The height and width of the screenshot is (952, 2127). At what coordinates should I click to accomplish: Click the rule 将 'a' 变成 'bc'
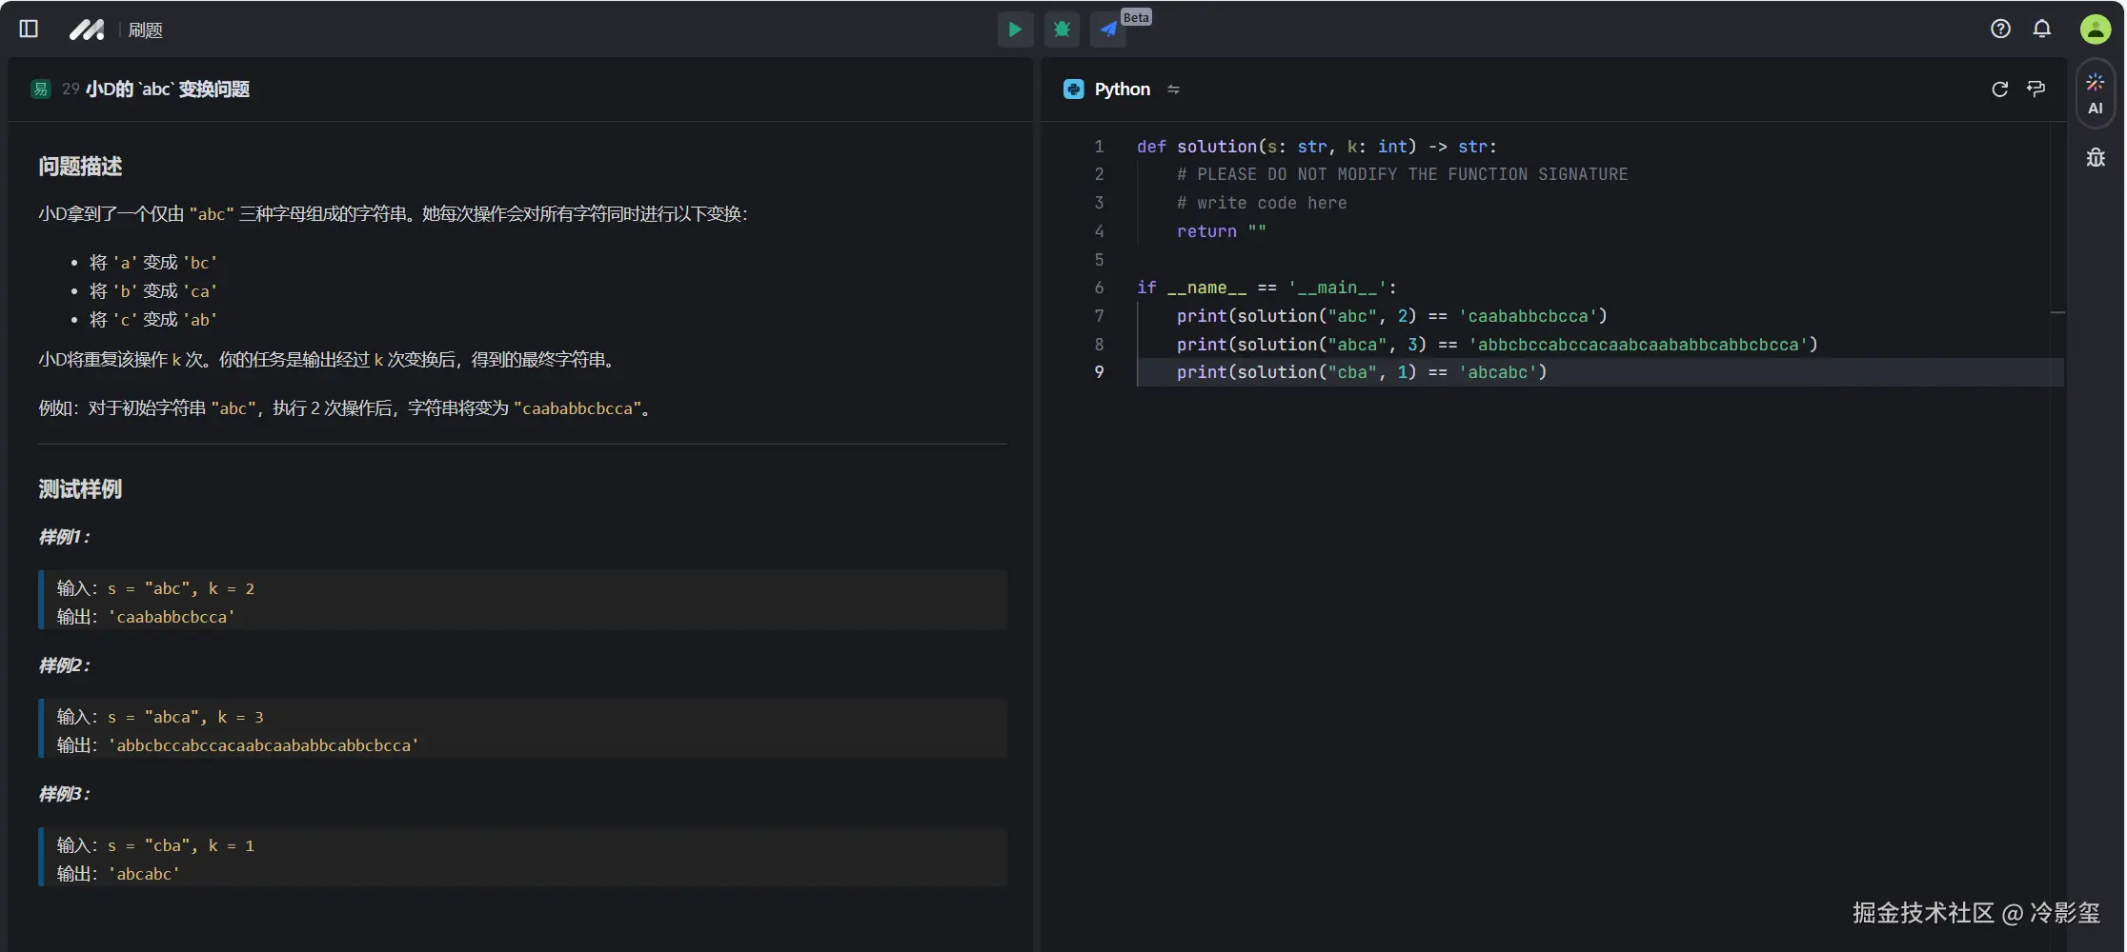point(153,263)
